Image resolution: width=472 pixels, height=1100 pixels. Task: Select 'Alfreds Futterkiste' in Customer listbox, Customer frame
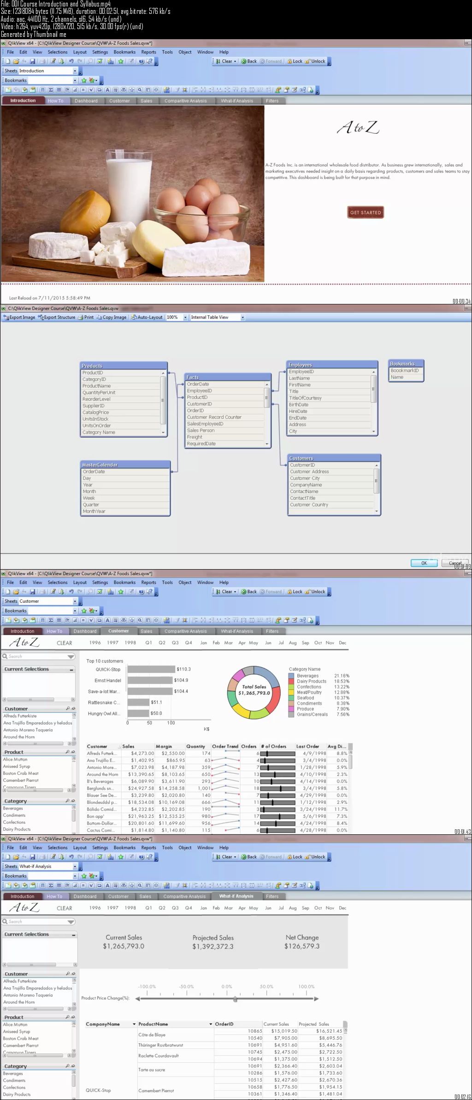[20, 716]
